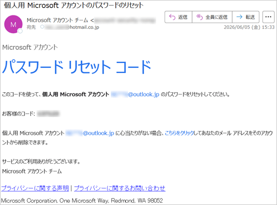The width and height of the screenshot is (277, 205).
Task: Click the お客様のコード label
Action: (18, 114)
